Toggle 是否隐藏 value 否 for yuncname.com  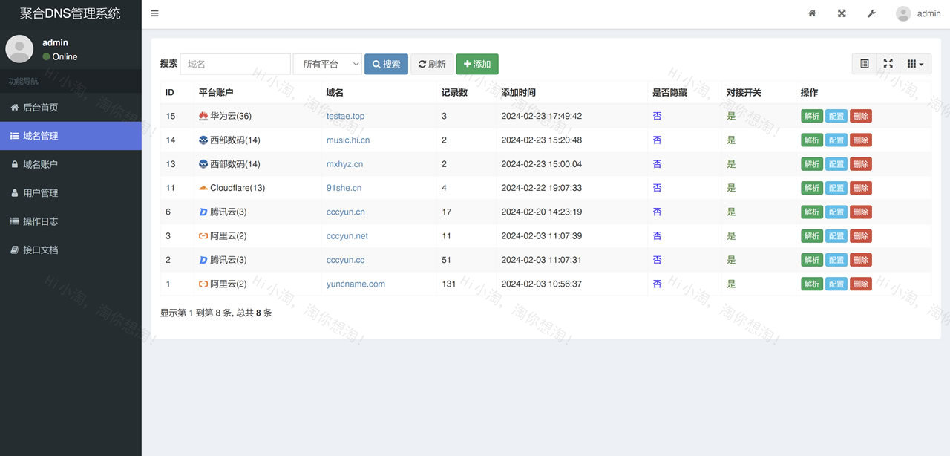coord(657,284)
